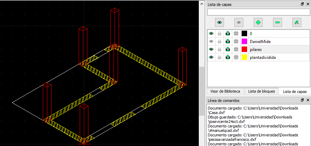
Task: Select the pilares layer name
Action: click(x=256, y=50)
